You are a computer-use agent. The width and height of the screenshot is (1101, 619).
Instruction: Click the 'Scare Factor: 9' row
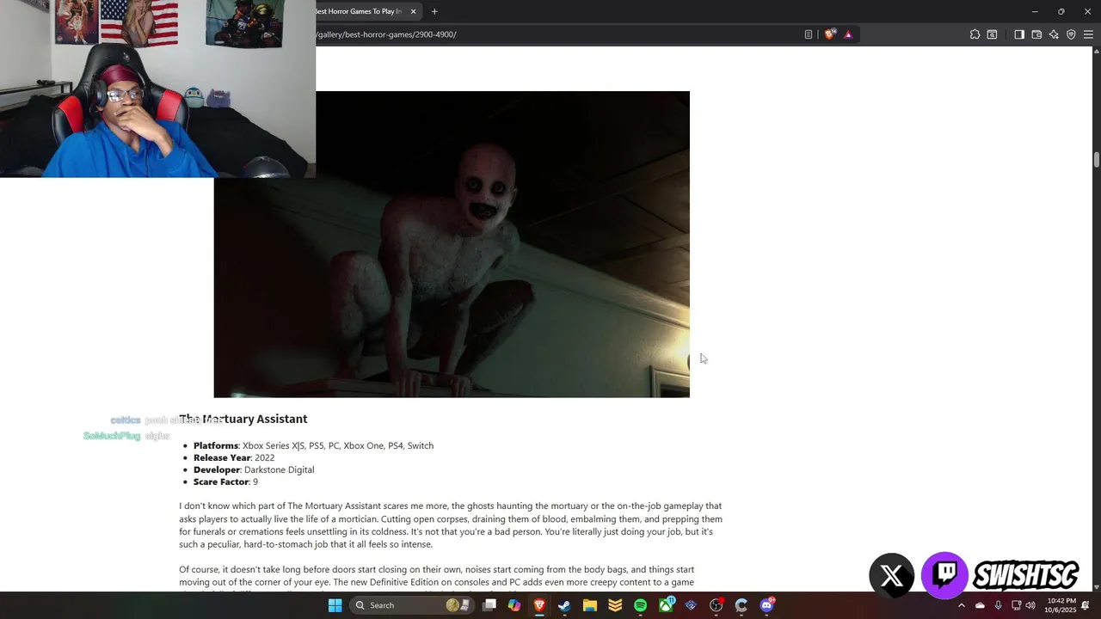click(x=225, y=481)
